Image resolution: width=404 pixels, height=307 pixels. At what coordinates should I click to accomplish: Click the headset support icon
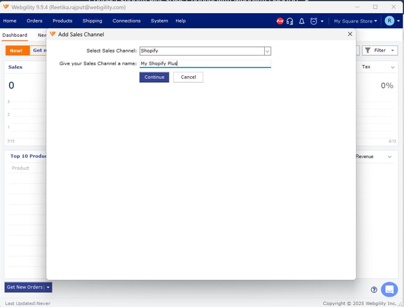point(290,21)
